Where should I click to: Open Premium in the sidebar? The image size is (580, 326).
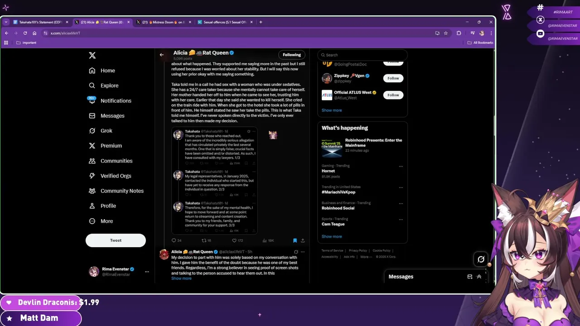(x=105, y=146)
